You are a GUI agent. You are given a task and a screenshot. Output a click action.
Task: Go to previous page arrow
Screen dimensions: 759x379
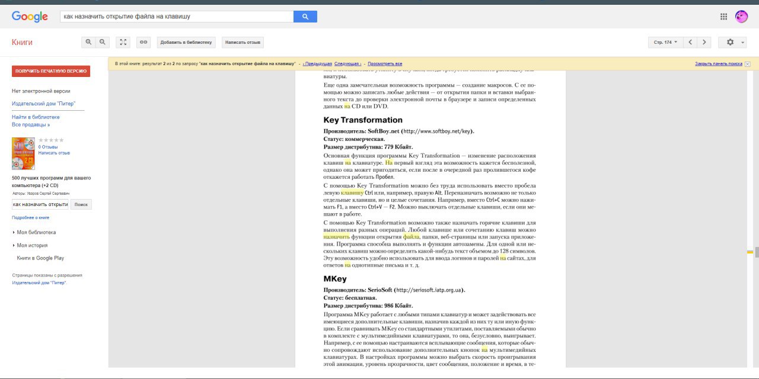[x=690, y=42]
